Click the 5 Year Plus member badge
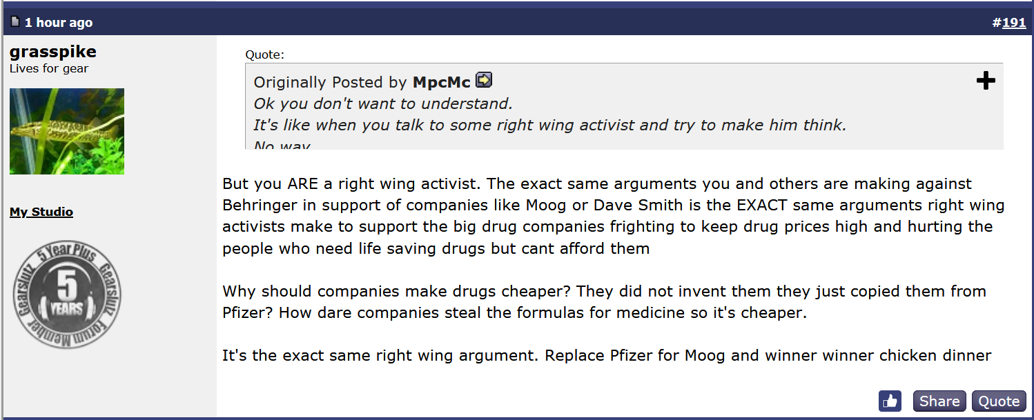The image size is (1034, 420). (67, 294)
